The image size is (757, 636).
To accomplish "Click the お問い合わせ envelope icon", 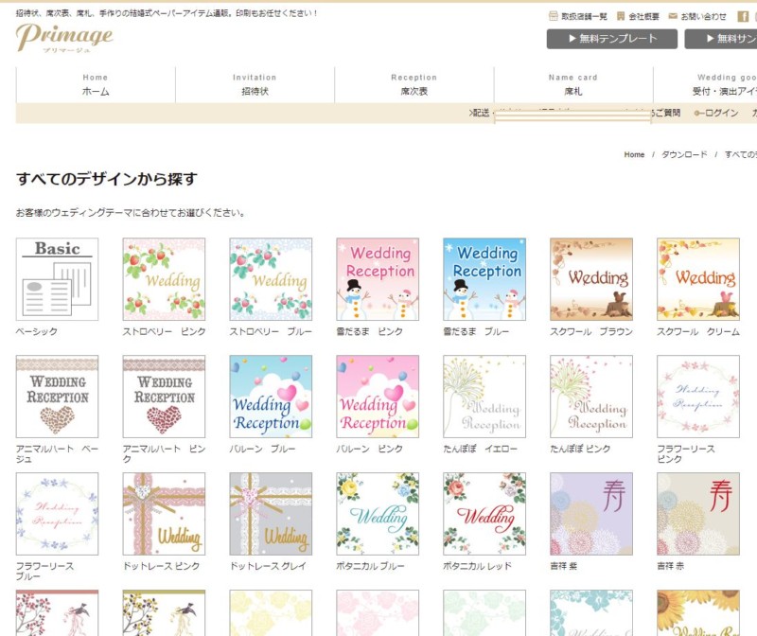I will pos(672,16).
